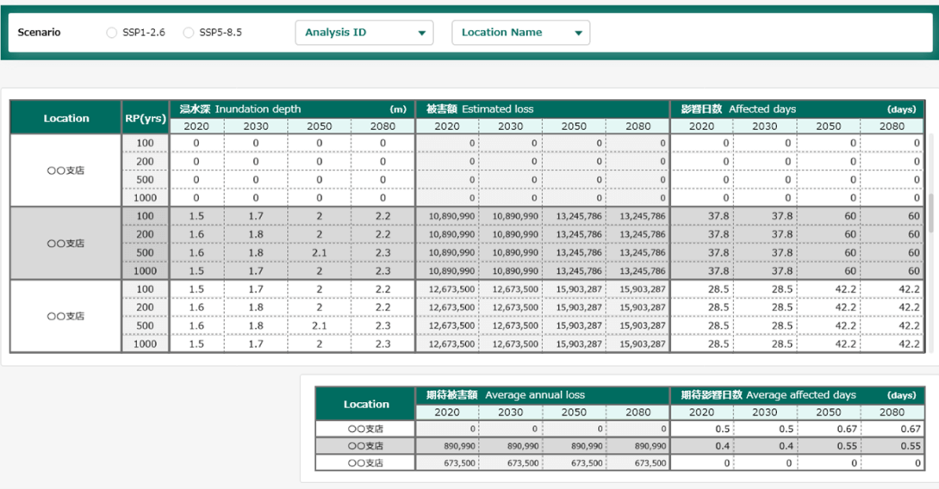Choose the SSP5-8.5 scenario option
Image resolution: width=939 pixels, height=489 pixels.
(189, 33)
